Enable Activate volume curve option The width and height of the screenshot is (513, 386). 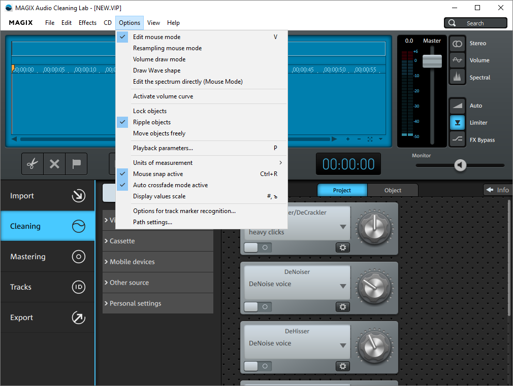tap(202, 96)
